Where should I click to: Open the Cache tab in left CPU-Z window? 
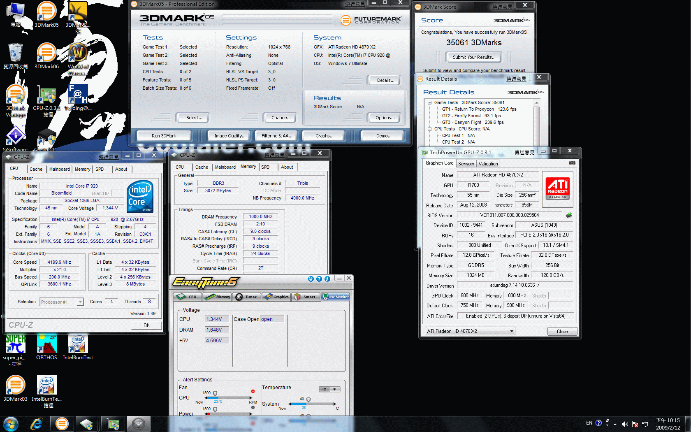pos(36,169)
